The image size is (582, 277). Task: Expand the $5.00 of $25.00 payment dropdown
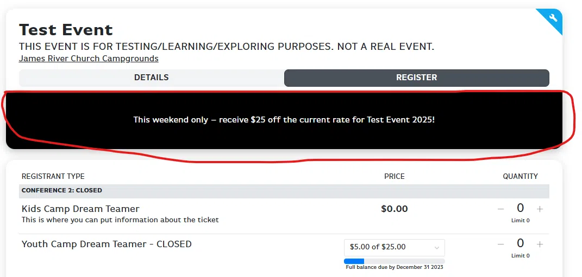(394, 247)
